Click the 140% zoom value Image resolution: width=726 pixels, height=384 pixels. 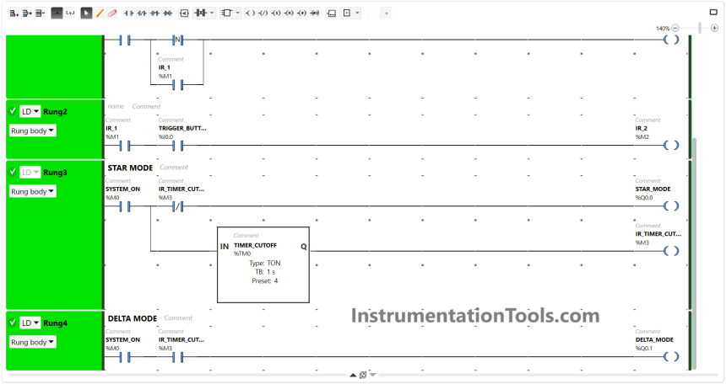tap(663, 29)
